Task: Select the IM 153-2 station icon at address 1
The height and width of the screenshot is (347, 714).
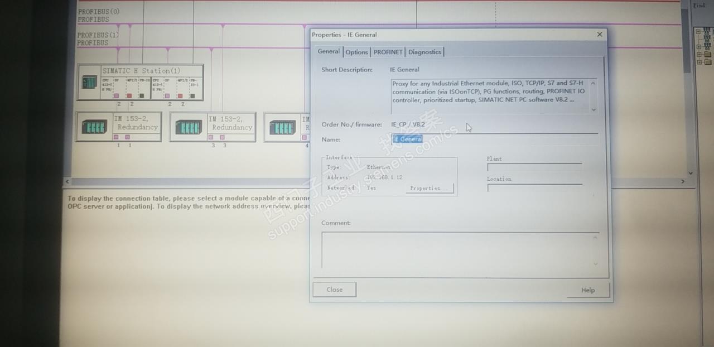Action: (x=94, y=127)
